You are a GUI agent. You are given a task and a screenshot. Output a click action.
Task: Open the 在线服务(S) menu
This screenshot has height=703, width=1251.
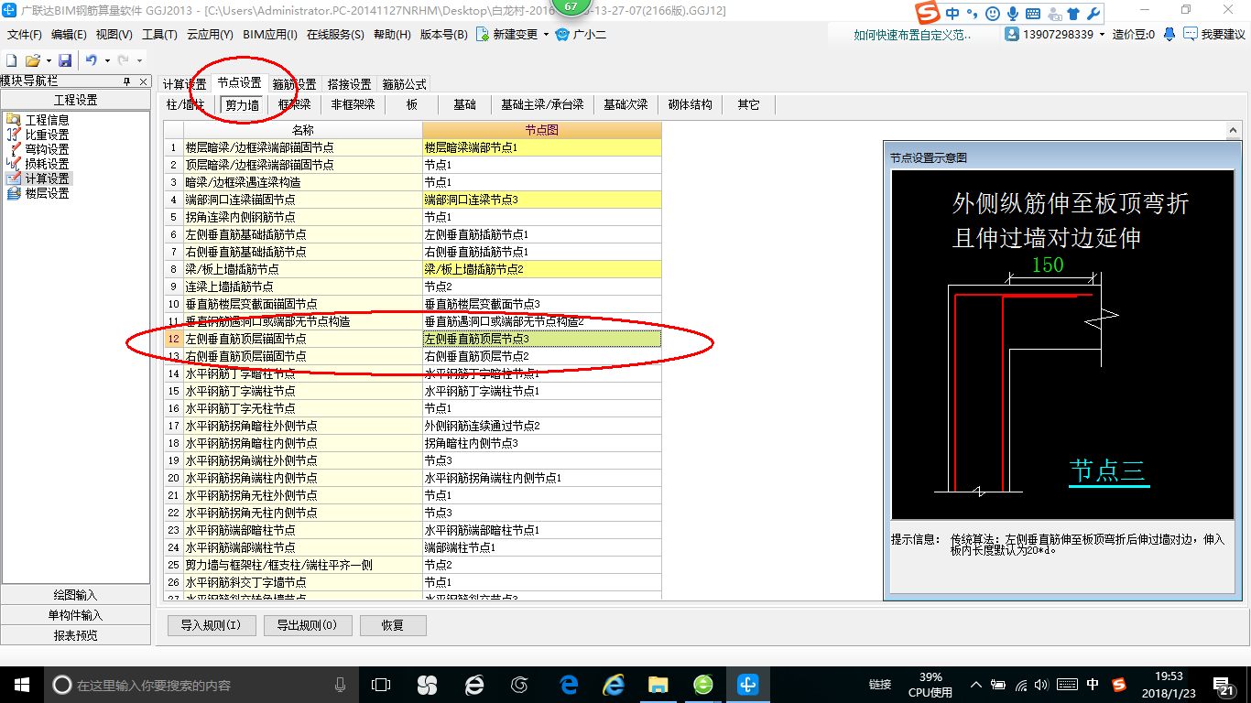(336, 35)
